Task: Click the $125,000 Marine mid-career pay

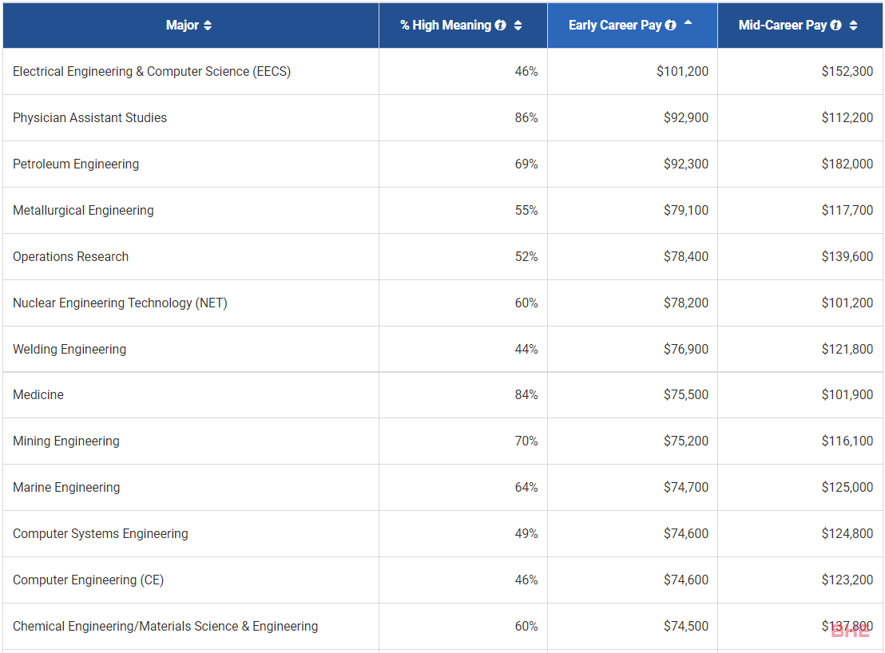Action: (x=847, y=487)
